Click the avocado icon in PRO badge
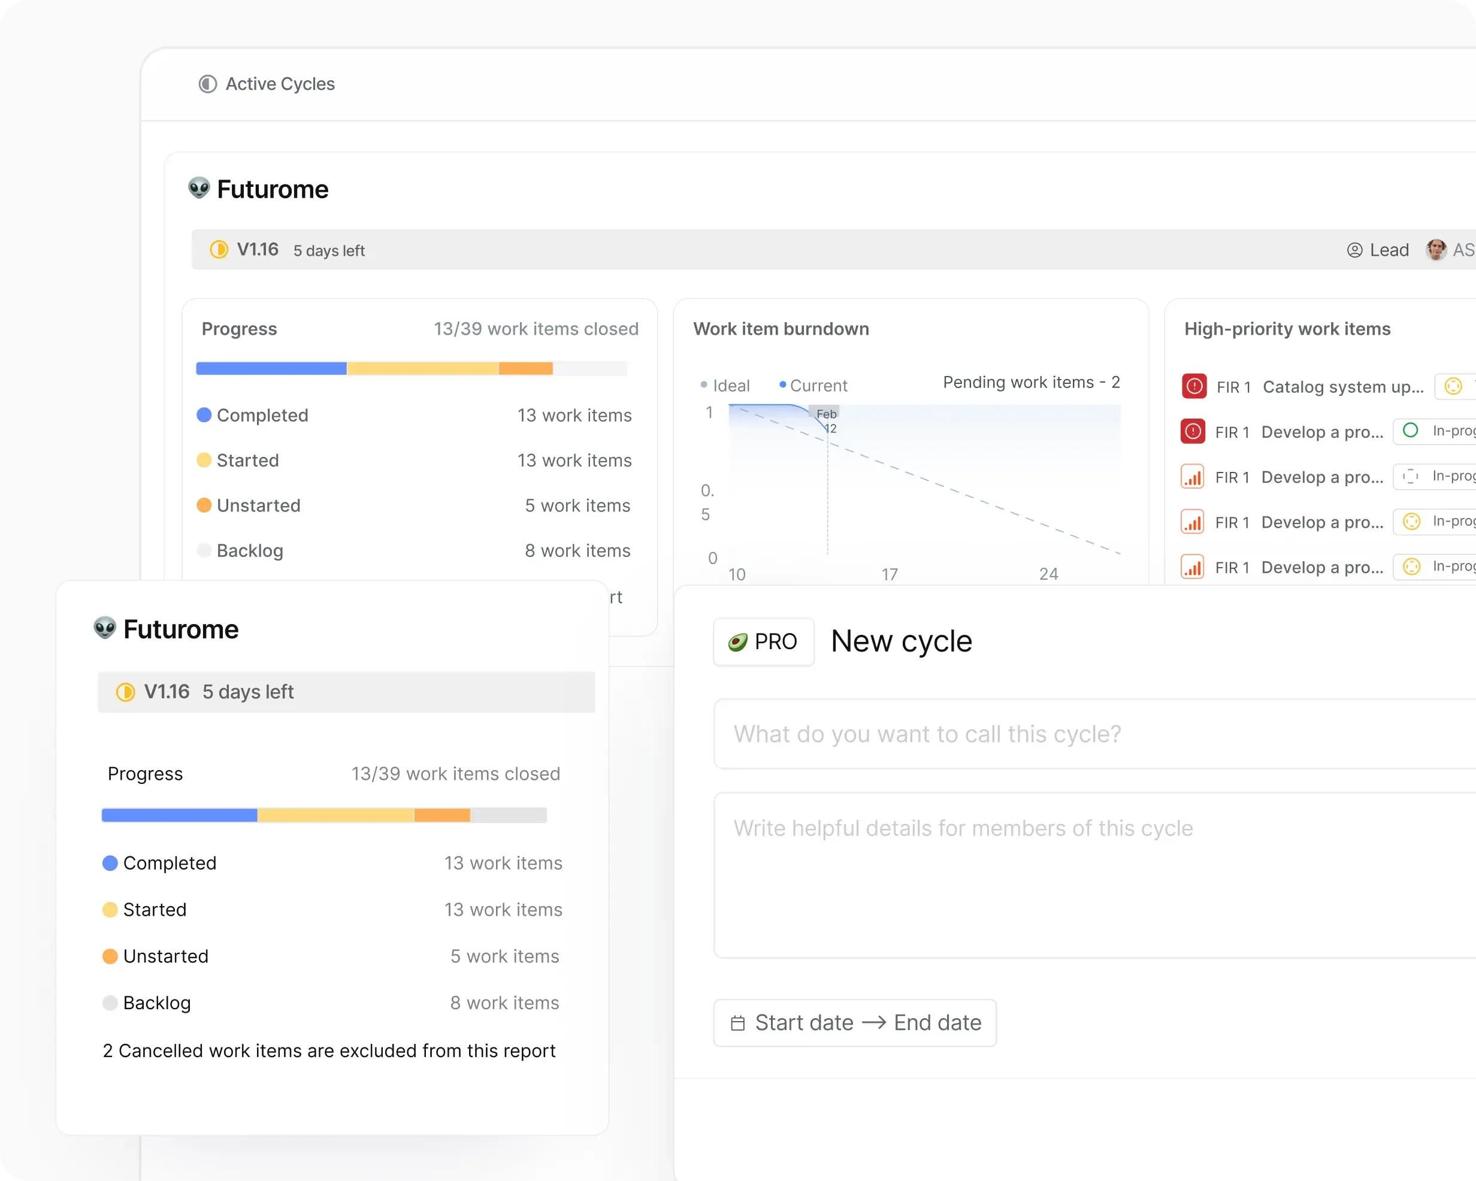Viewport: 1476px width, 1181px height. (x=737, y=641)
